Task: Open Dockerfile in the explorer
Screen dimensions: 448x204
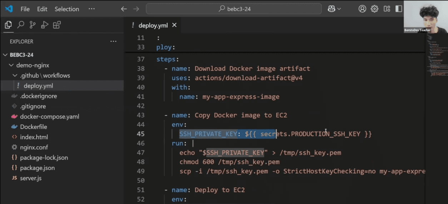Action: coord(34,127)
